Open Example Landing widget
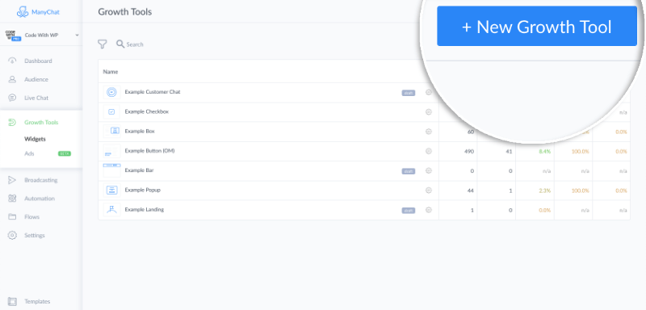Screen dimensions: 646x310 (145, 210)
